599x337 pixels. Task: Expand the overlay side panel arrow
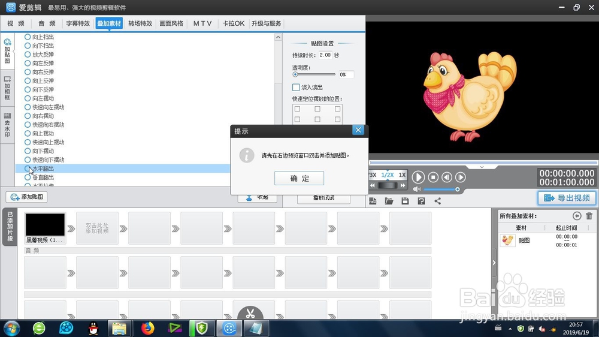pos(494,263)
